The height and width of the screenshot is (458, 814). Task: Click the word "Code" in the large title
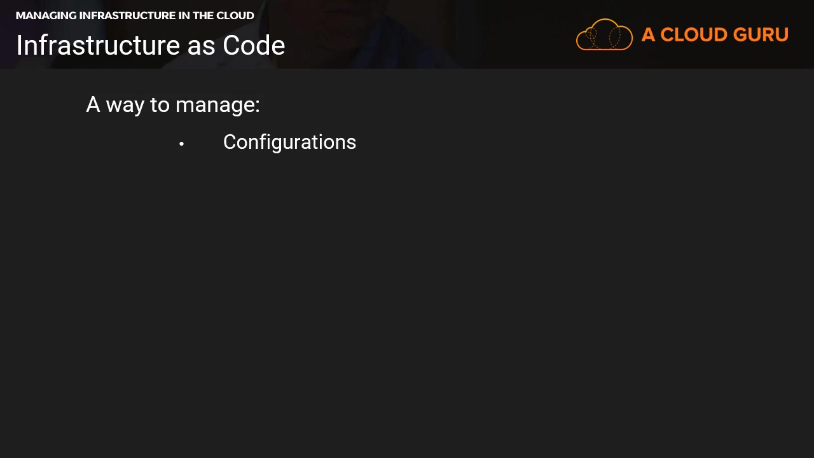click(254, 46)
